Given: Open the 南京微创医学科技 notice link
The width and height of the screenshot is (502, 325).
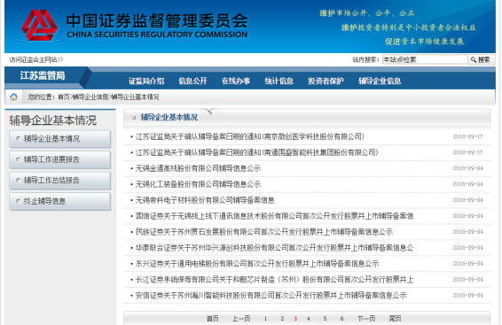Looking at the screenshot, I should pyautogui.click(x=250, y=136).
